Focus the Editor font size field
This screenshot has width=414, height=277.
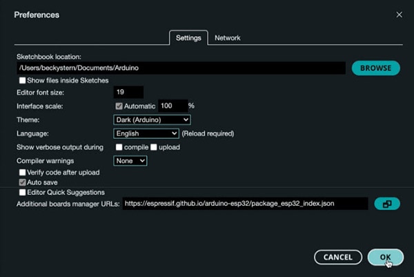(x=128, y=92)
